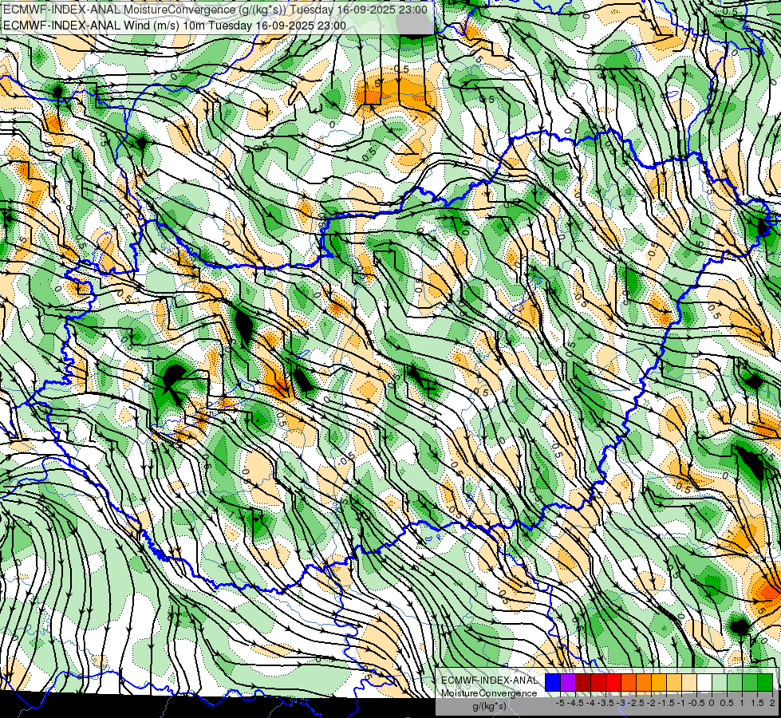The width and height of the screenshot is (781, 718).
Task: Click the -4.5 tick label in legend
Action: [x=576, y=703]
